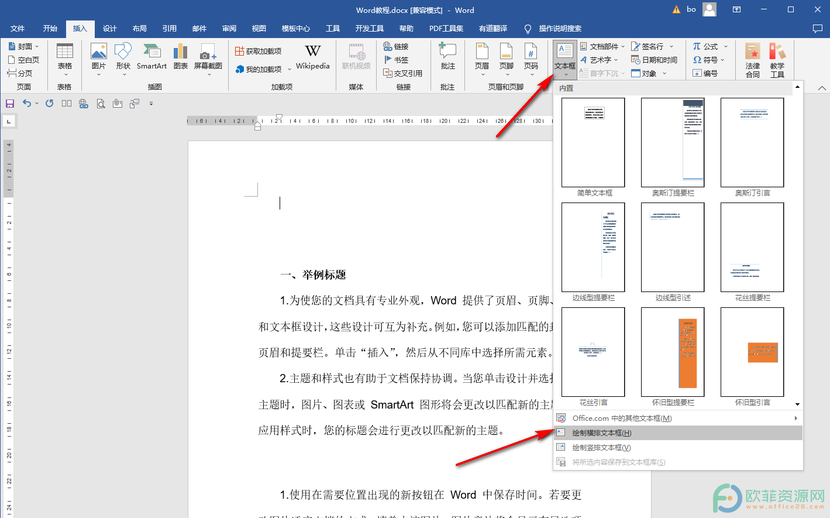Insert a 空白页 (Blank Page)
Image resolution: width=830 pixels, height=518 pixels.
(x=23, y=60)
